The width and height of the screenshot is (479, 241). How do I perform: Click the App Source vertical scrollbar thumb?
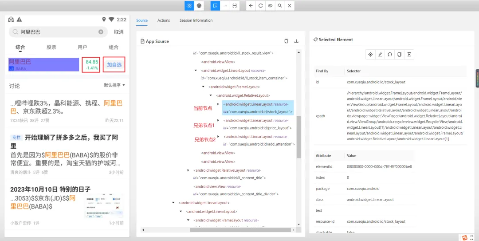click(298, 137)
